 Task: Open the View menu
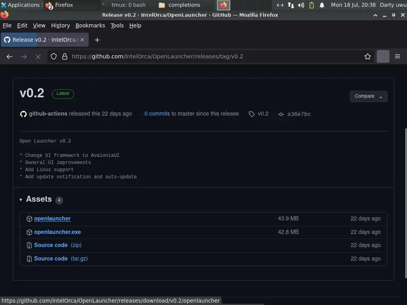pyautogui.click(x=39, y=25)
